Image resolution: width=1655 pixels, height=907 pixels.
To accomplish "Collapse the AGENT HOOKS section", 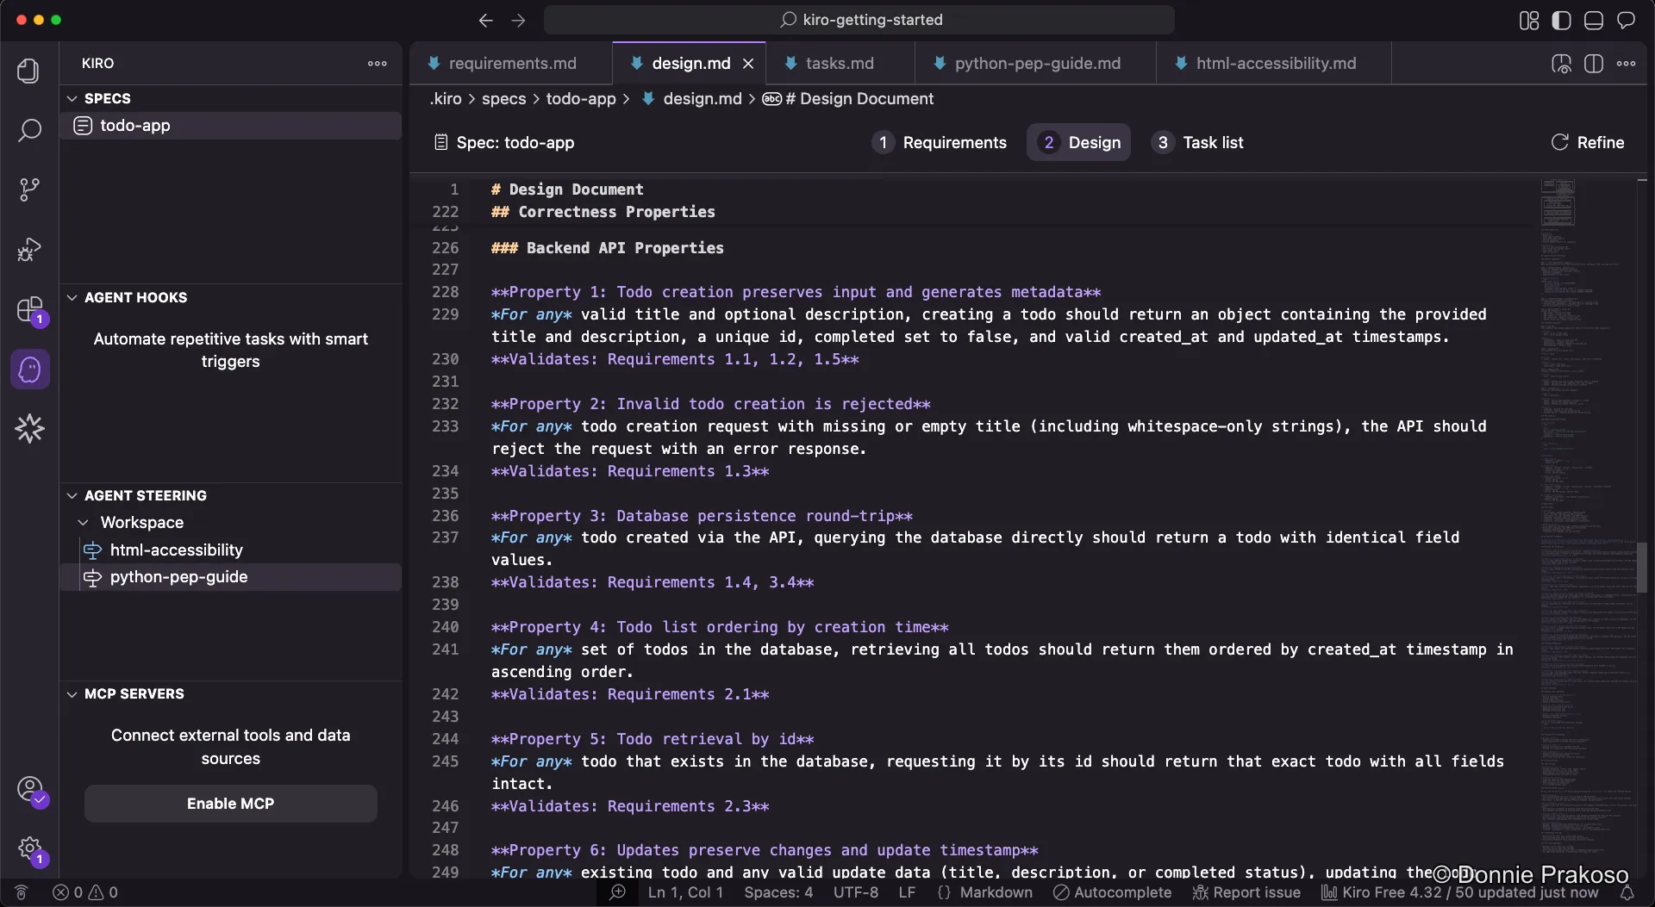I will click(x=72, y=297).
